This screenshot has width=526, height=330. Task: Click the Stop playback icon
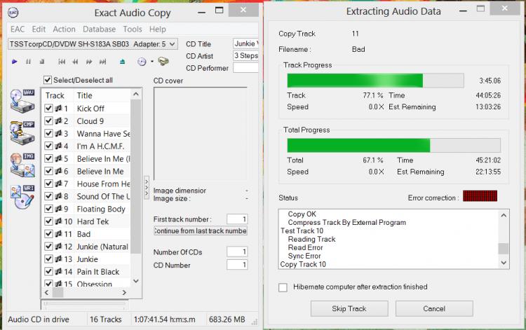pos(42,62)
